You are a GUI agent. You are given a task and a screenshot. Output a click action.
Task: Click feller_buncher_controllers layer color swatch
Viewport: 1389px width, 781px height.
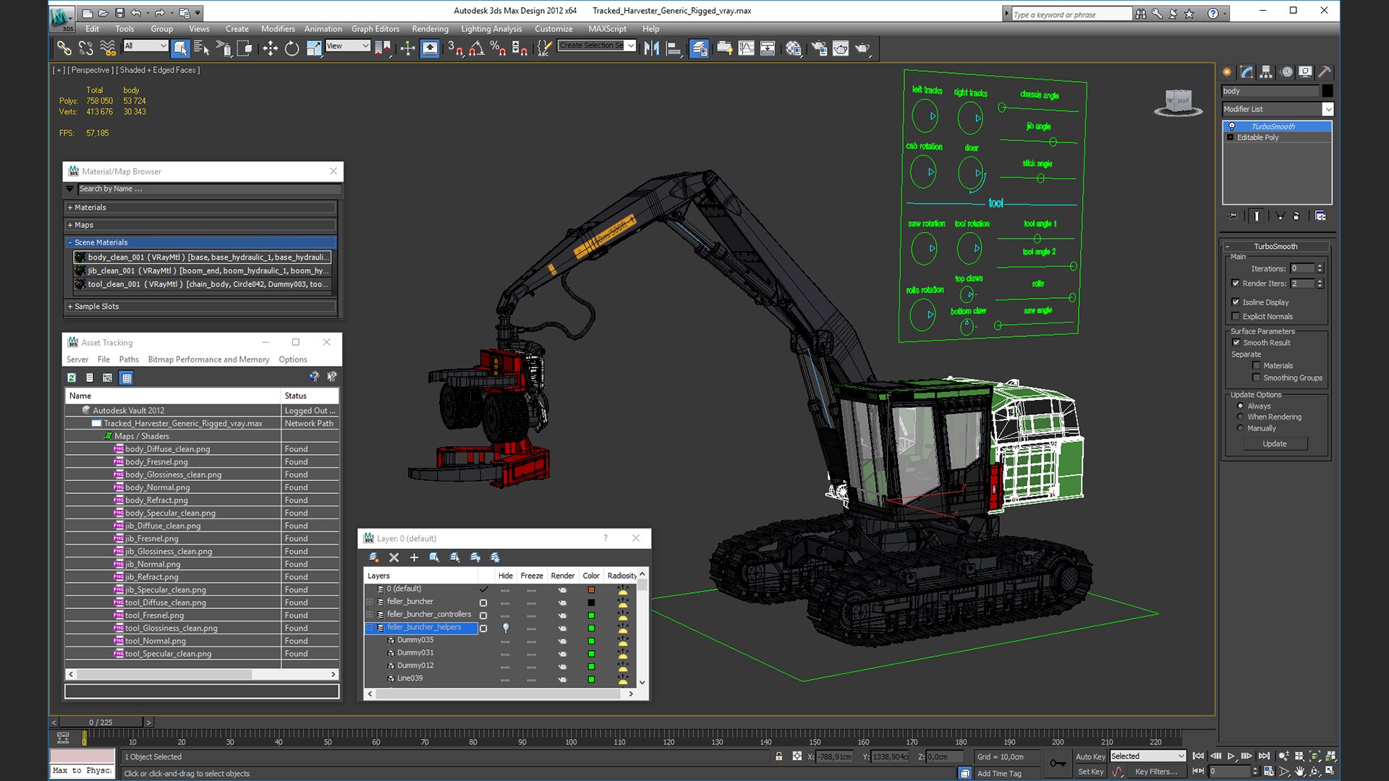click(591, 615)
